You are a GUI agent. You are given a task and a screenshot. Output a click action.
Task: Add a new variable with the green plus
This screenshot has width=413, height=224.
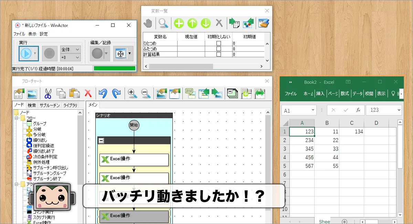(x=179, y=23)
